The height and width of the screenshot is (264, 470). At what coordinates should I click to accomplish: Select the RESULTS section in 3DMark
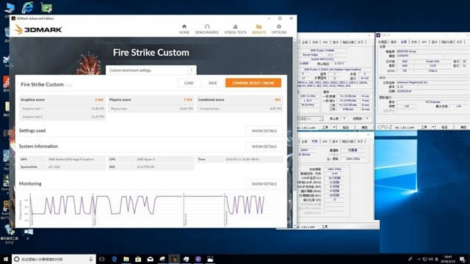[x=259, y=29]
